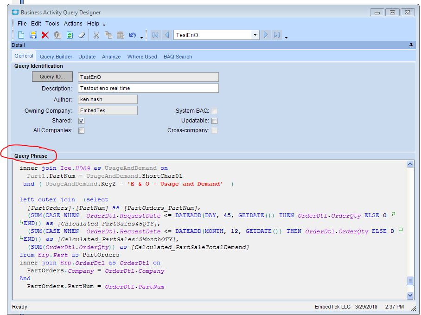The image size is (421, 315).
Task: Save the query with the floppy disk icon
Action: 33,35
